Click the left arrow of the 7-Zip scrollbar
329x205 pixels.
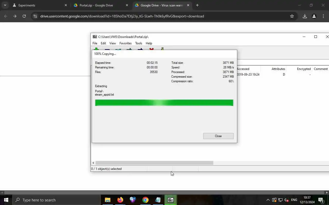coord(93,163)
